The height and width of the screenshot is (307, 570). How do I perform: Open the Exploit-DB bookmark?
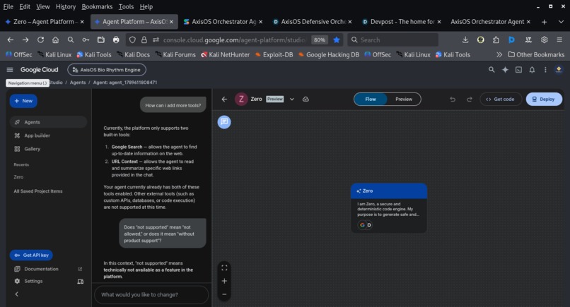point(274,54)
